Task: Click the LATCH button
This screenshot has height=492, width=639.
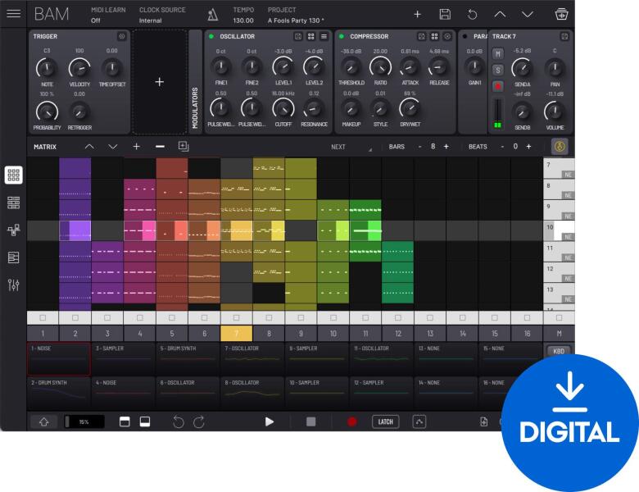Action: point(384,421)
